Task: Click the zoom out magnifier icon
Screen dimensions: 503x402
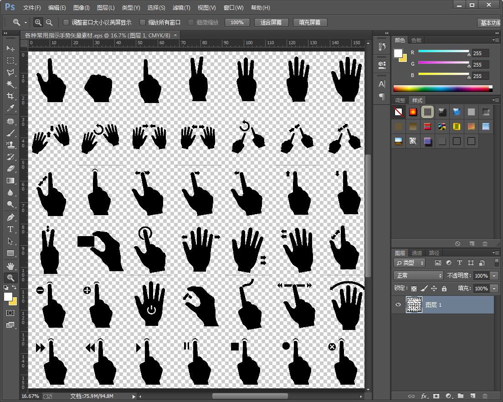Action: (x=49, y=22)
